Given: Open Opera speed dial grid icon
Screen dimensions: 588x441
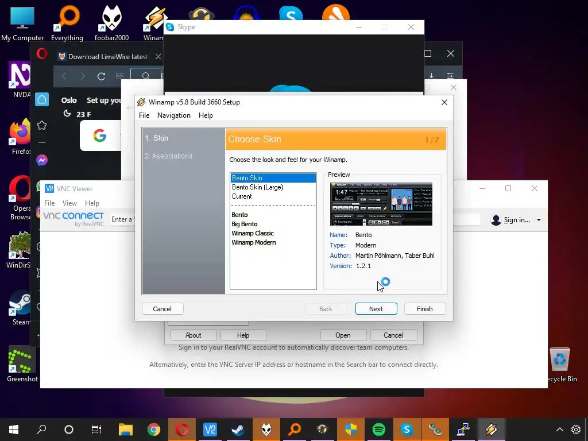Looking at the screenshot, I should (119, 76).
